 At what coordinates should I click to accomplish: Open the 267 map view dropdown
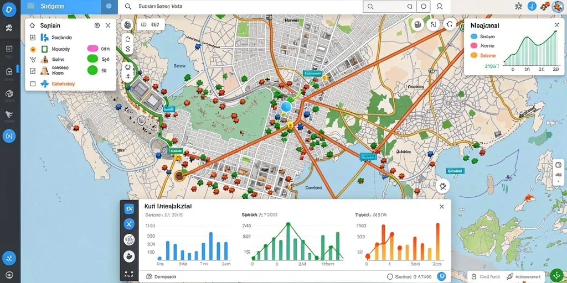coord(150,24)
